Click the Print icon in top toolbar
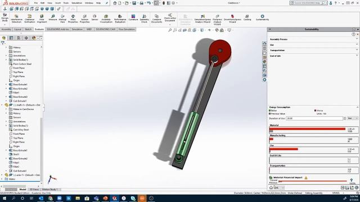The image size is (360, 202). click(141, 3)
